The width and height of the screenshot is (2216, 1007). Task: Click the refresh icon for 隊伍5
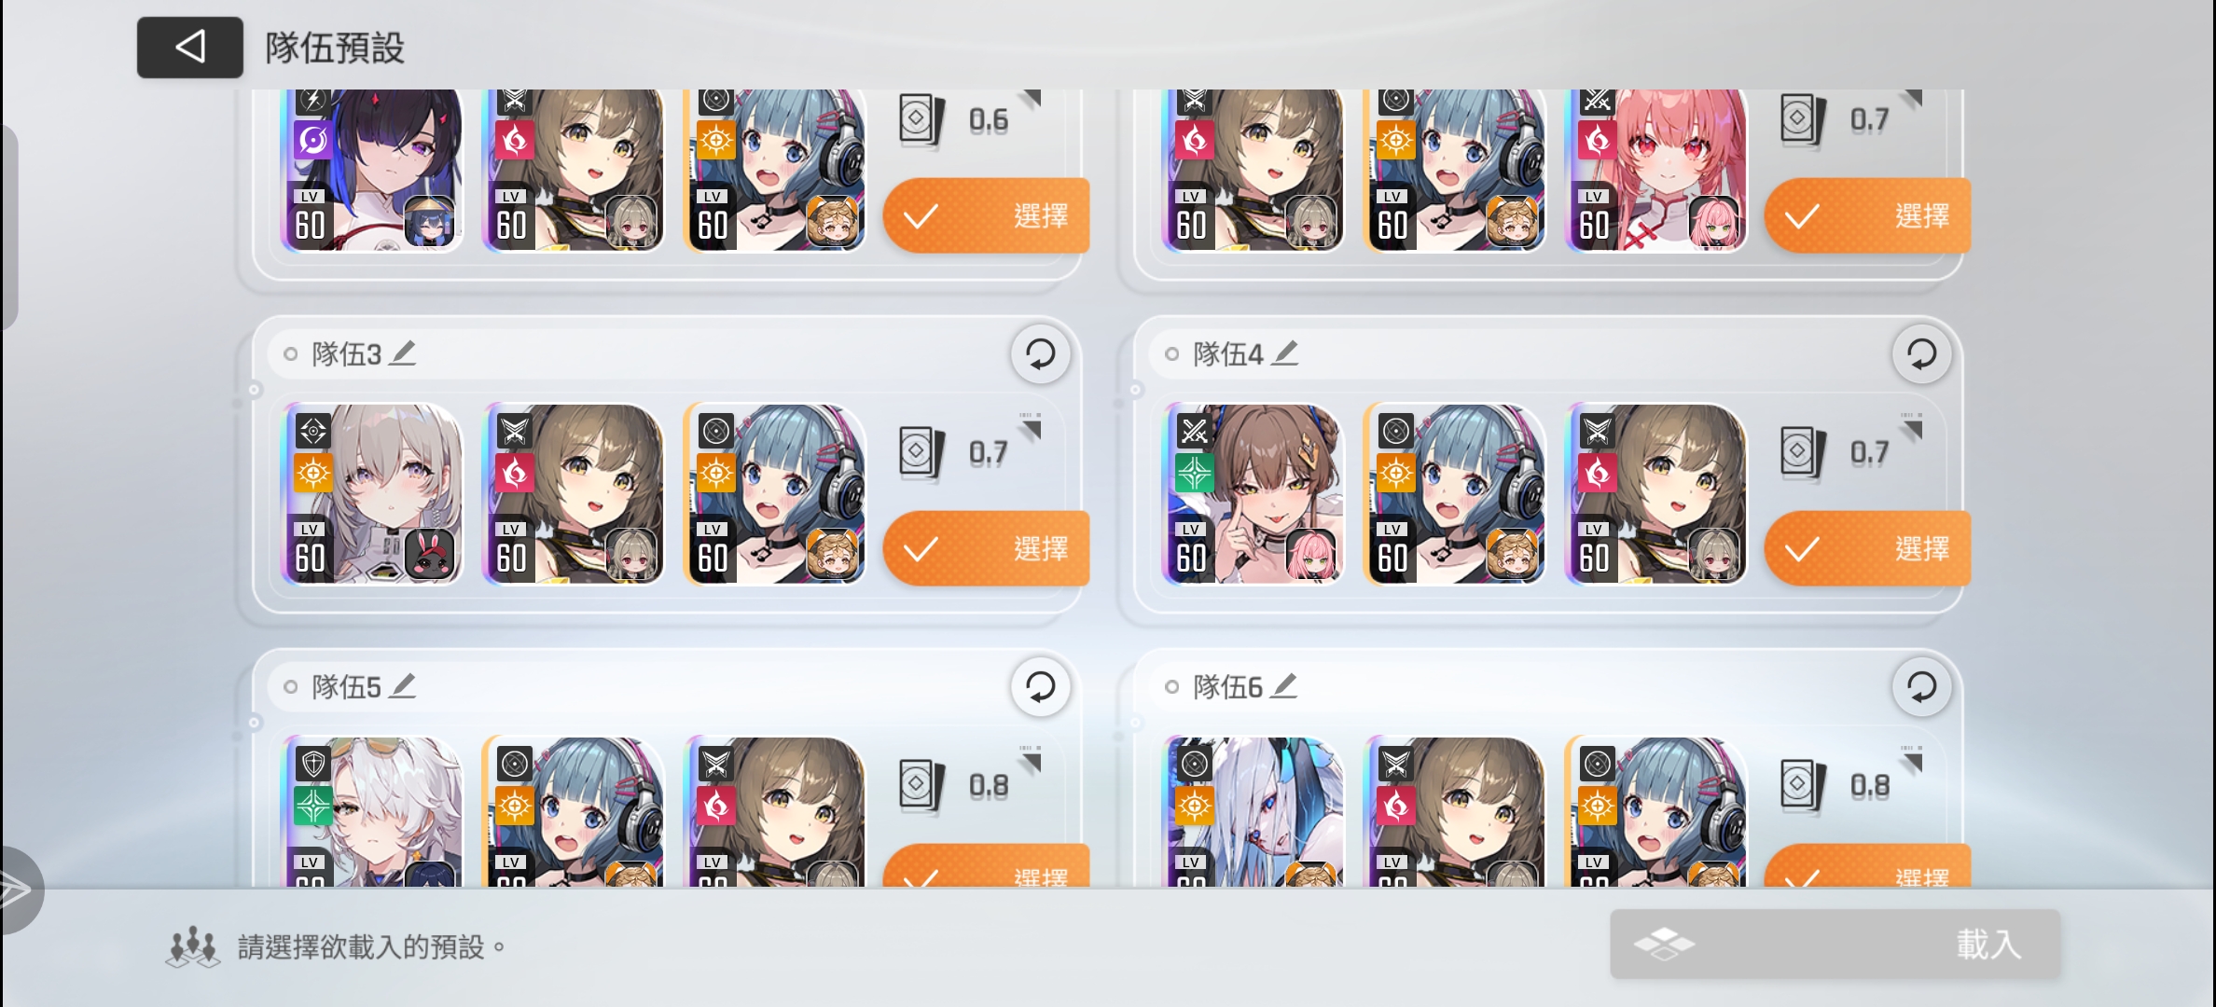[1040, 687]
